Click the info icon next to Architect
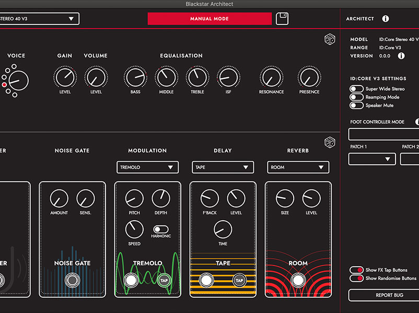This screenshot has height=313, width=419. (386, 19)
